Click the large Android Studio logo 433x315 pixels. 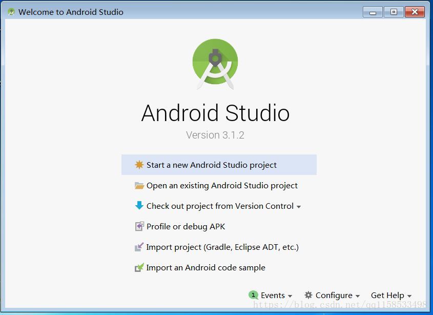pos(215,64)
